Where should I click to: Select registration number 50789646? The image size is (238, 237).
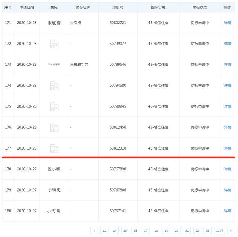(118, 64)
